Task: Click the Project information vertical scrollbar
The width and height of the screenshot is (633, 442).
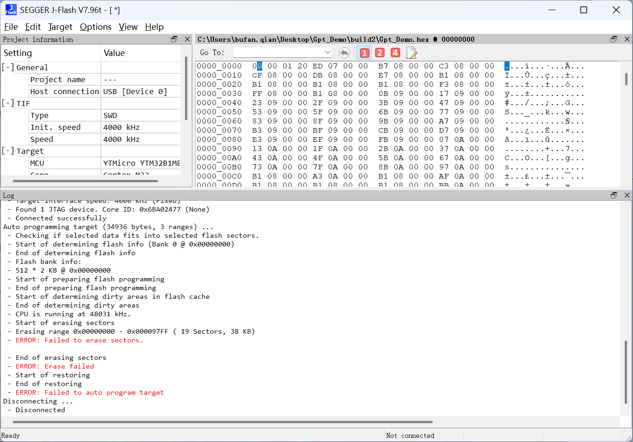Action: [x=186, y=88]
